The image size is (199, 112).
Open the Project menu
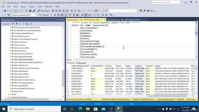pyautogui.click(x=32, y=7)
